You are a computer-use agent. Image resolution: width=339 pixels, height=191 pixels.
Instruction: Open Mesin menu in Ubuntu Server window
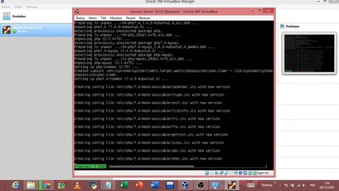93,18
